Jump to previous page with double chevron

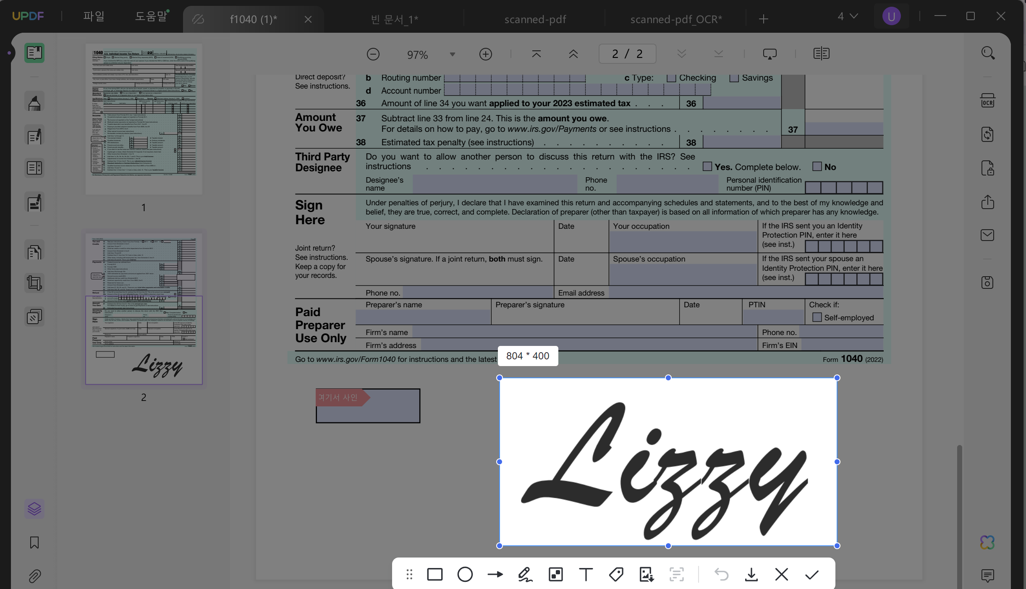coord(573,54)
